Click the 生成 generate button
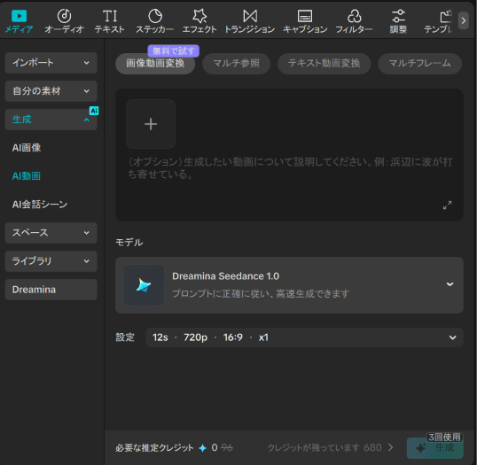This screenshot has height=465, width=477. click(x=435, y=448)
